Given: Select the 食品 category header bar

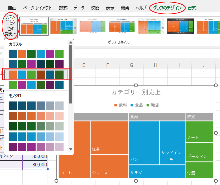Looking at the screenshot, I should coord(157,117).
